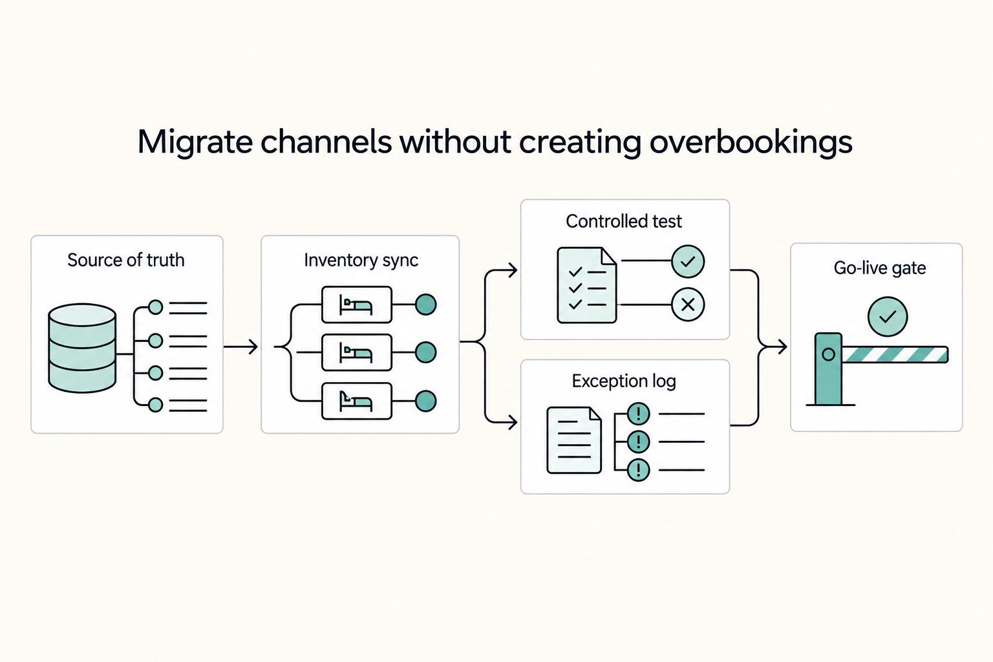Click the bottom exclamation circle in Exception log
Image resolution: width=993 pixels, height=662 pixels.
[x=639, y=470]
